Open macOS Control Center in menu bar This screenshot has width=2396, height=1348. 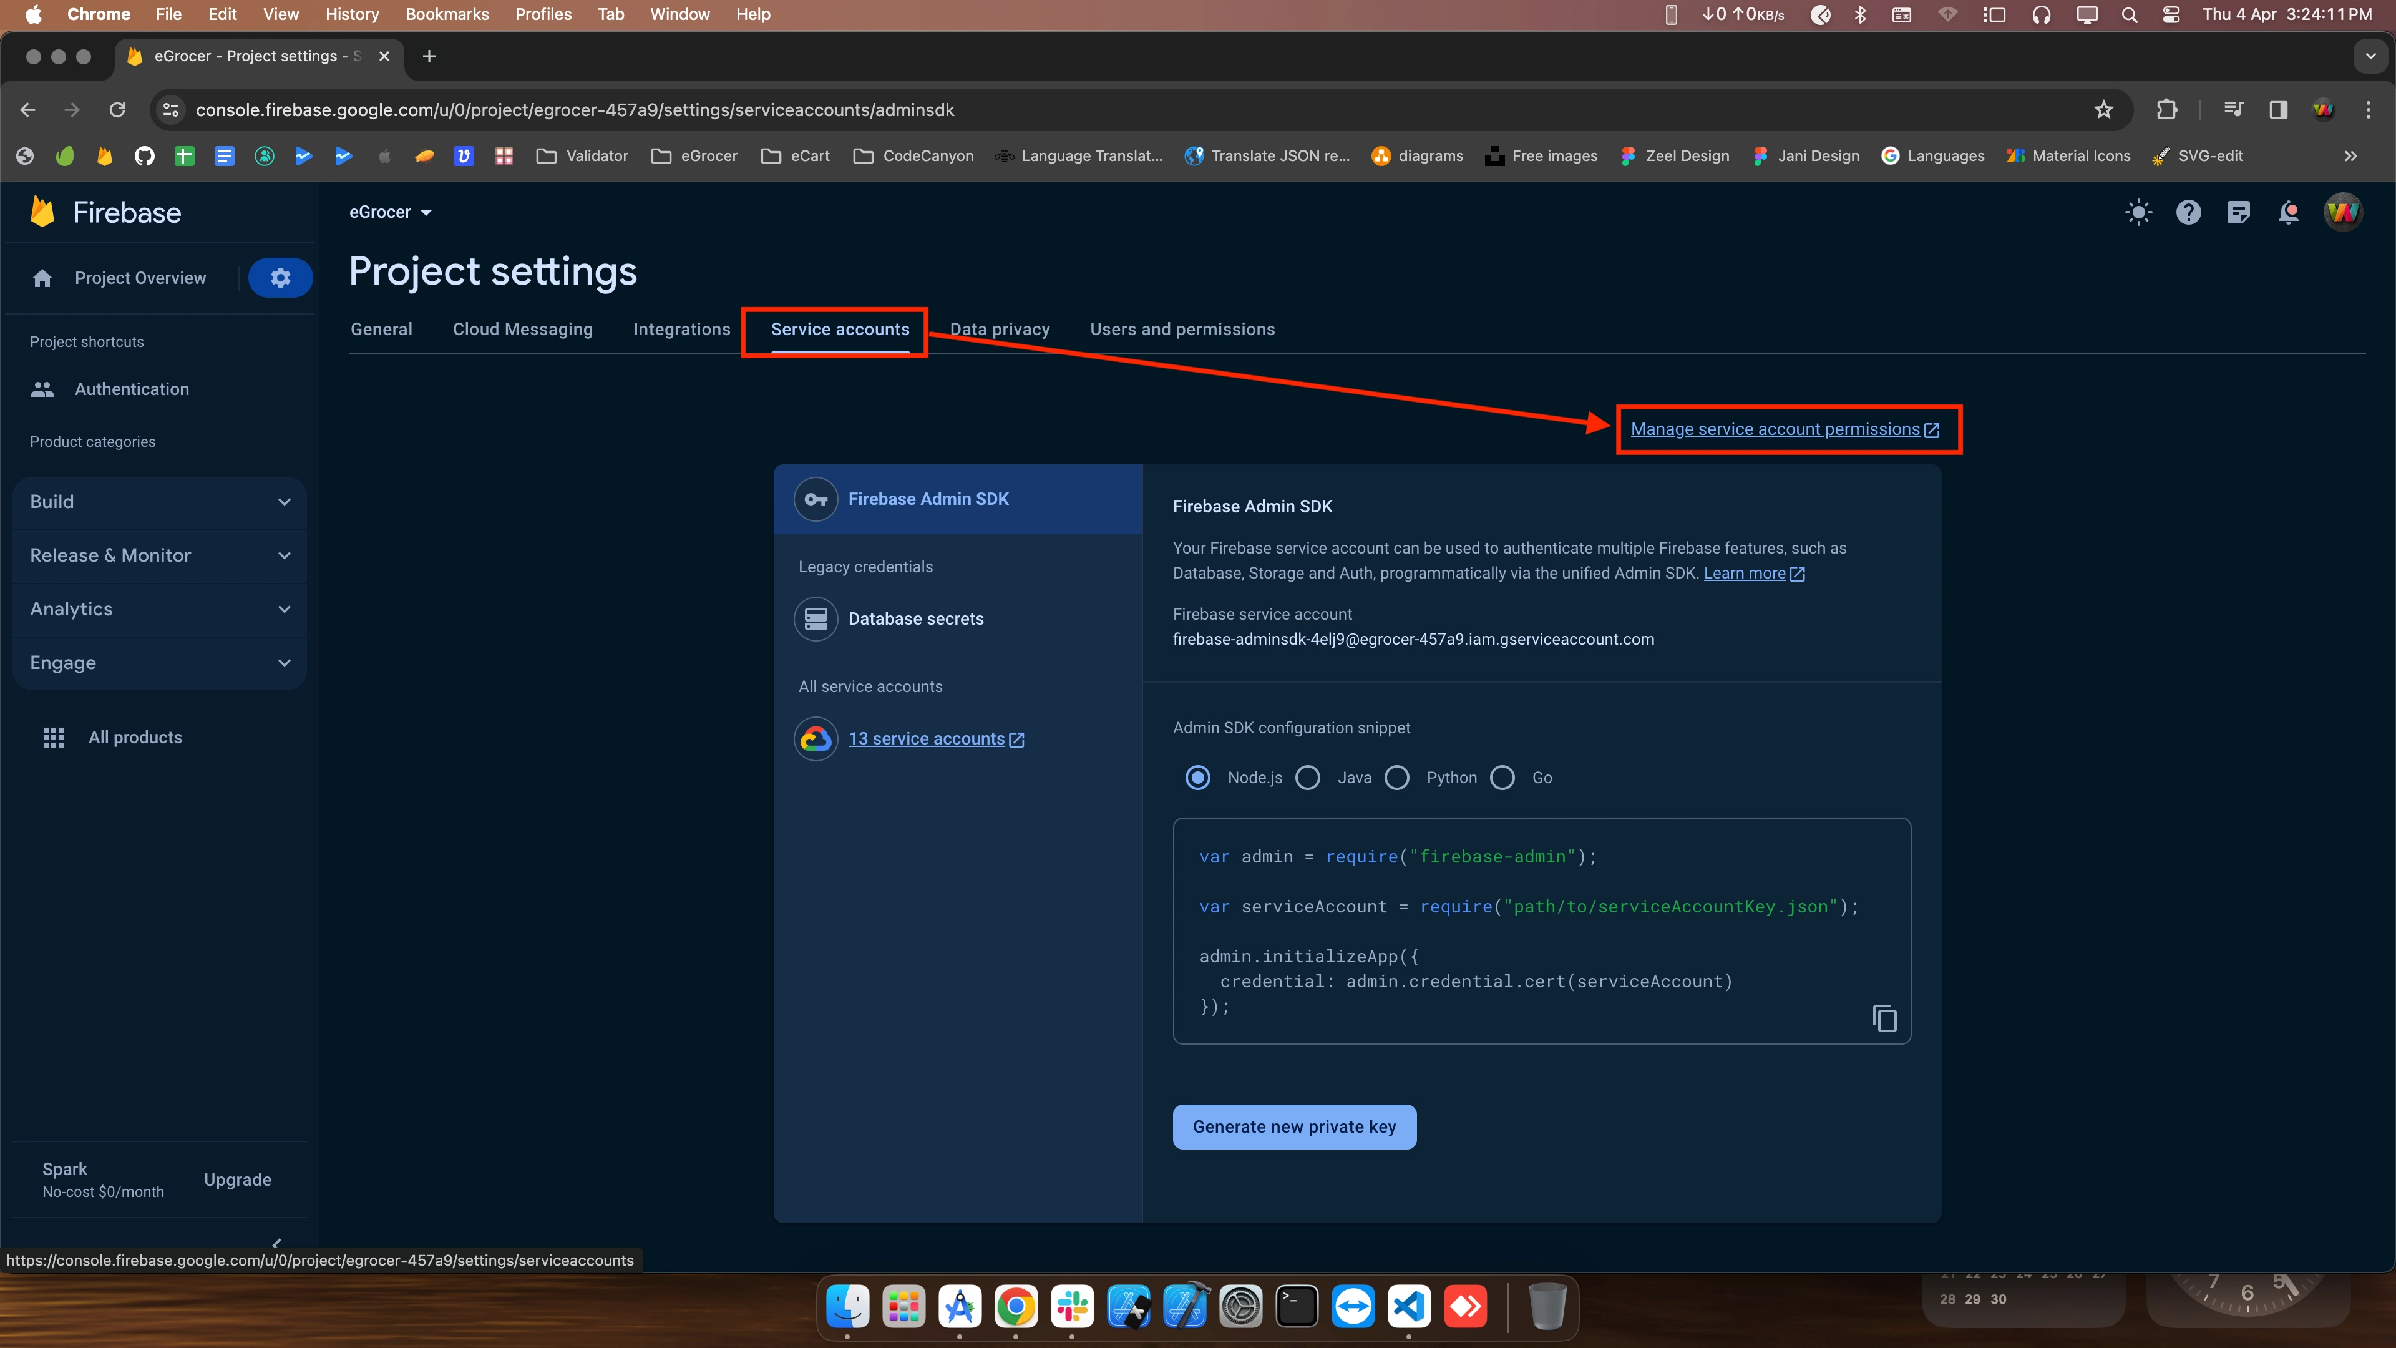2171,14
